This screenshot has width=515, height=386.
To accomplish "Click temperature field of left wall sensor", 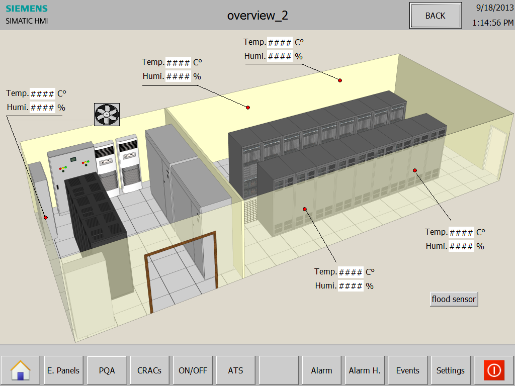I will click(42, 94).
